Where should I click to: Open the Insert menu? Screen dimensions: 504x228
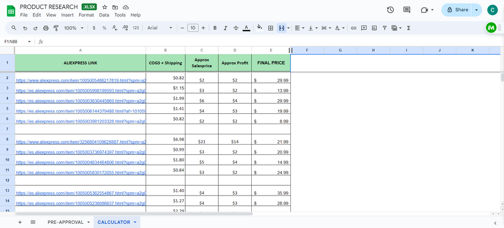coord(67,15)
